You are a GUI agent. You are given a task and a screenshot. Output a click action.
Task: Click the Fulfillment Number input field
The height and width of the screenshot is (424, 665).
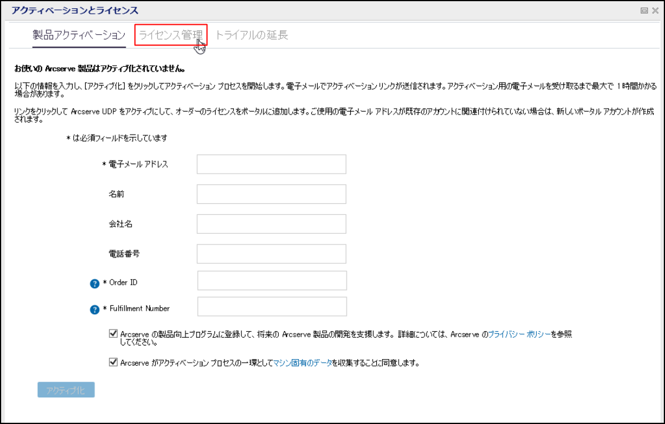pyautogui.click(x=272, y=306)
